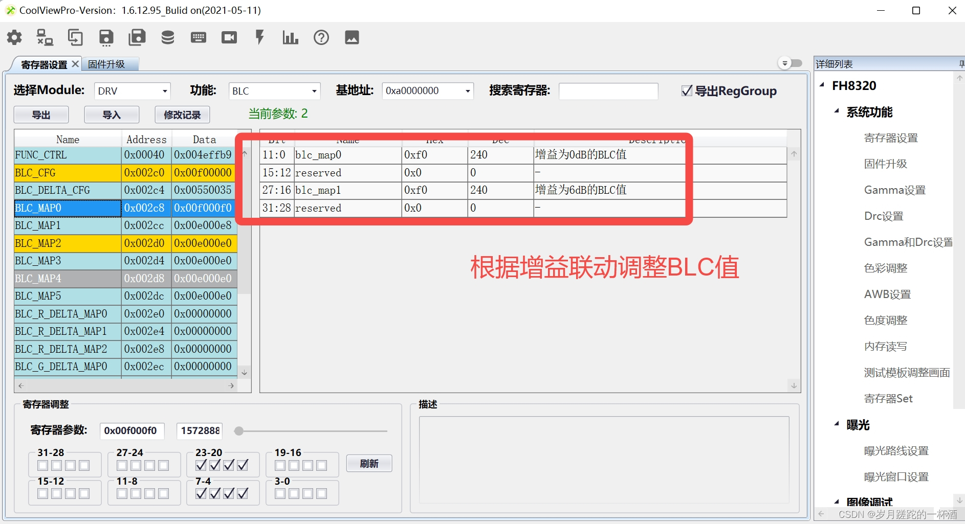Uncheck the last checkbox in 7-4 group
This screenshot has height=524, width=965.
pyautogui.click(x=243, y=493)
